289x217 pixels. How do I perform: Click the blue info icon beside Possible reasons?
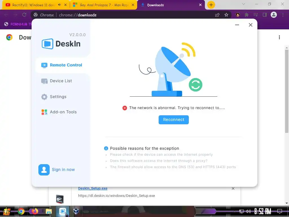click(x=106, y=148)
